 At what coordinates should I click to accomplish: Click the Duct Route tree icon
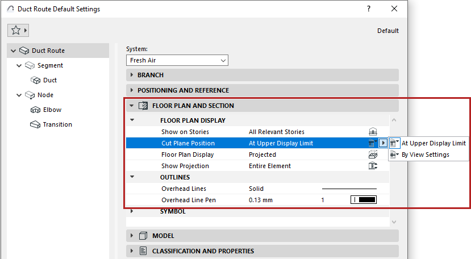[x=24, y=51]
